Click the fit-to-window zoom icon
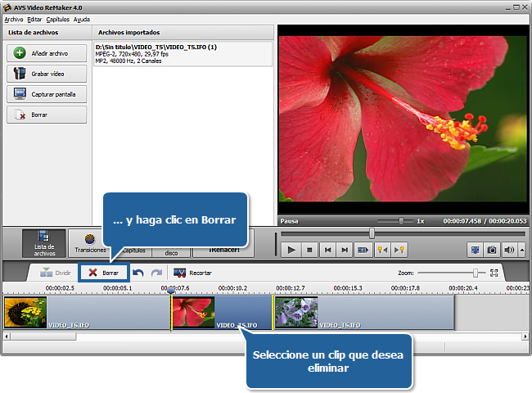This screenshot has width=532, height=393. pyautogui.click(x=494, y=273)
